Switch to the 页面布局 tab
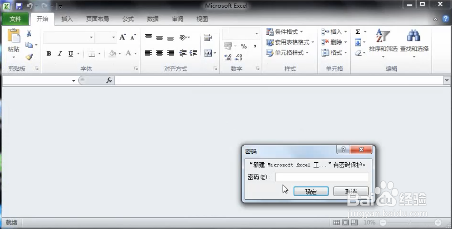Image resolution: width=452 pixels, height=229 pixels. (x=97, y=19)
